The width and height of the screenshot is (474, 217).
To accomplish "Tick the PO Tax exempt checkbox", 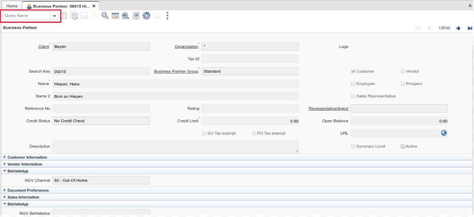I will [x=254, y=133].
